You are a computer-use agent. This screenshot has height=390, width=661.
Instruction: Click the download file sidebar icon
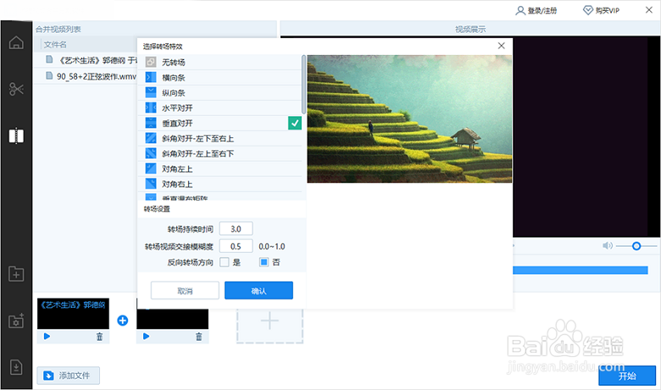point(16,367)
